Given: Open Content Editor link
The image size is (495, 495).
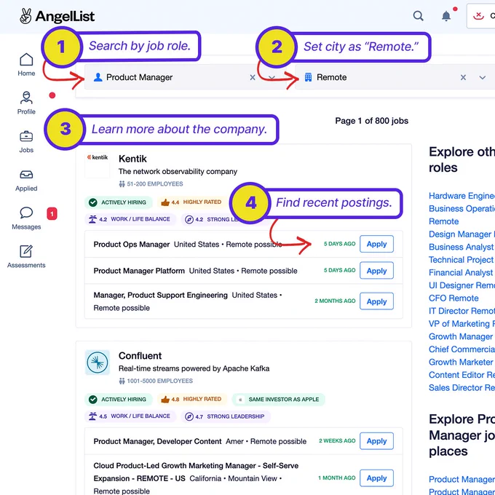Looking at the screenshot, I should (462, 375).
